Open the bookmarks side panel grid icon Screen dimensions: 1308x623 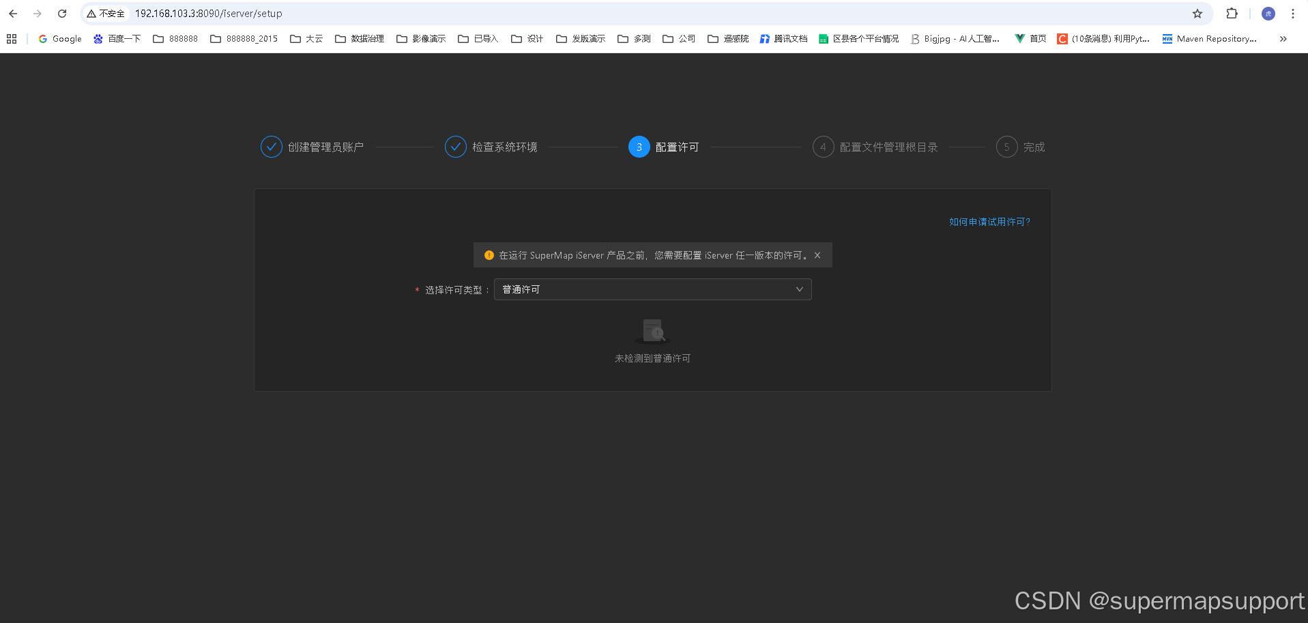[11, 39]
